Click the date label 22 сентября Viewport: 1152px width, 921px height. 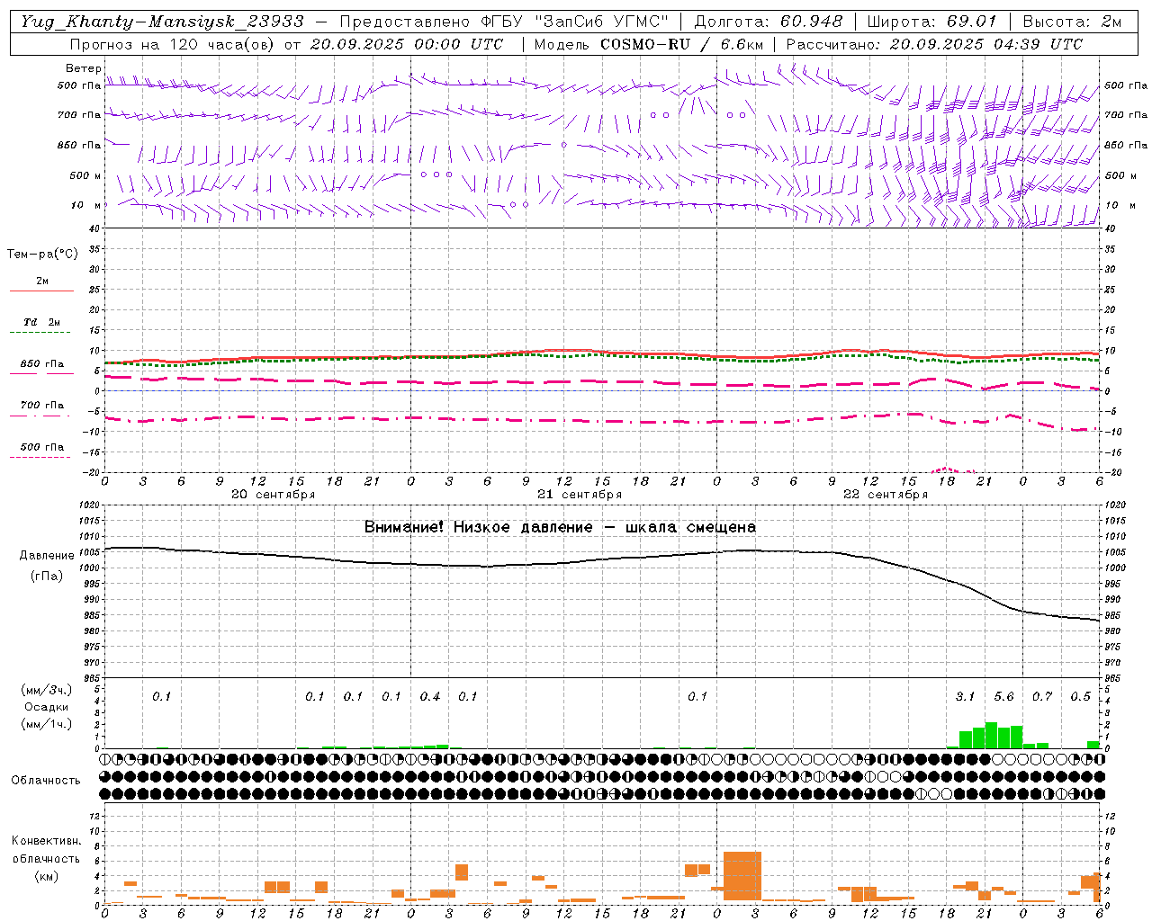pyautogui.click(x=886, y=495)
